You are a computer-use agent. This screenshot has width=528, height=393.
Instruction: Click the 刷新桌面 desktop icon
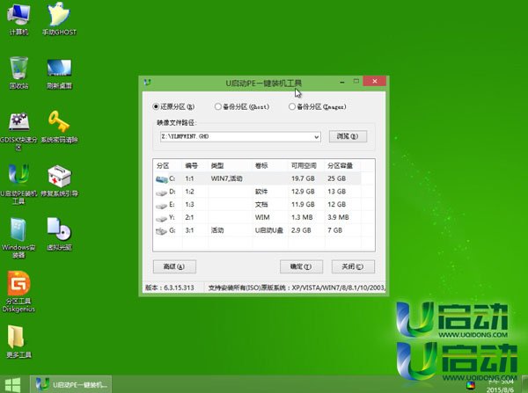[59, 73]
